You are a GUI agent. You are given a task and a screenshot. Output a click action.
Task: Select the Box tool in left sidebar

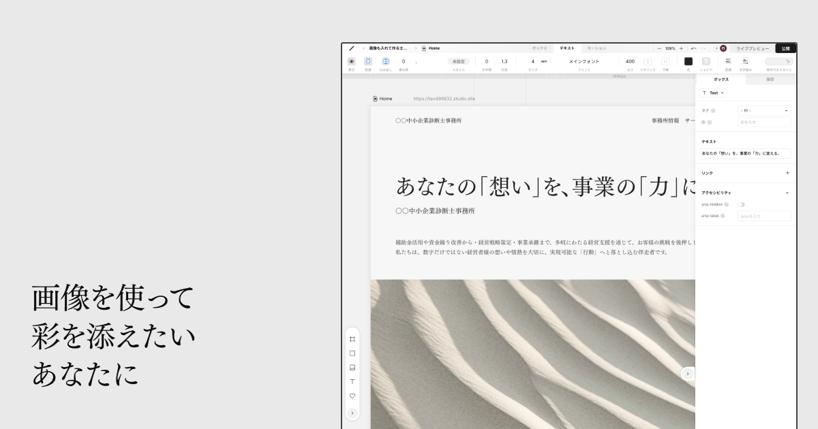click(x=352, y=353)
